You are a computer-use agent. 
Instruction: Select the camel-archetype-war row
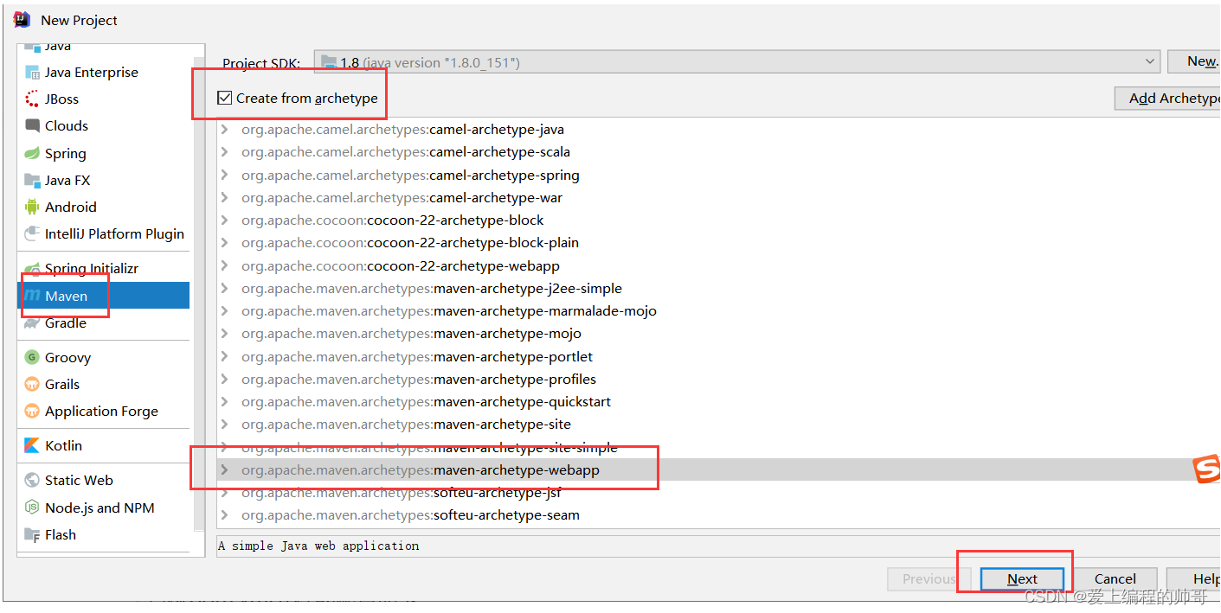718,198
